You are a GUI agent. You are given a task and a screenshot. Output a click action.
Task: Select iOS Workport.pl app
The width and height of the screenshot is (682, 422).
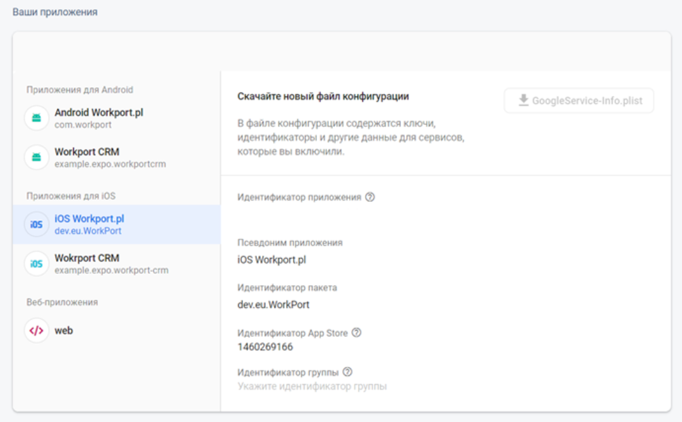(x=117, y=225)
